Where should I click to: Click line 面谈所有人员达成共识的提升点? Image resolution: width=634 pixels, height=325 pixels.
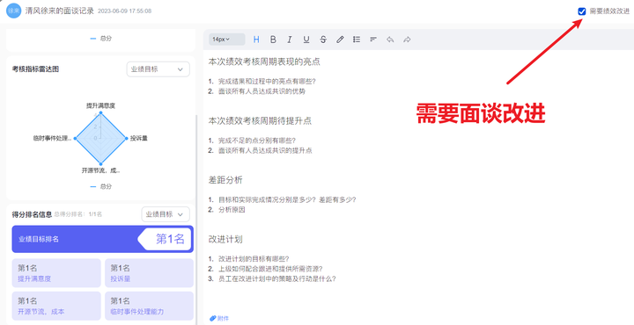click(x=265, y=151)
